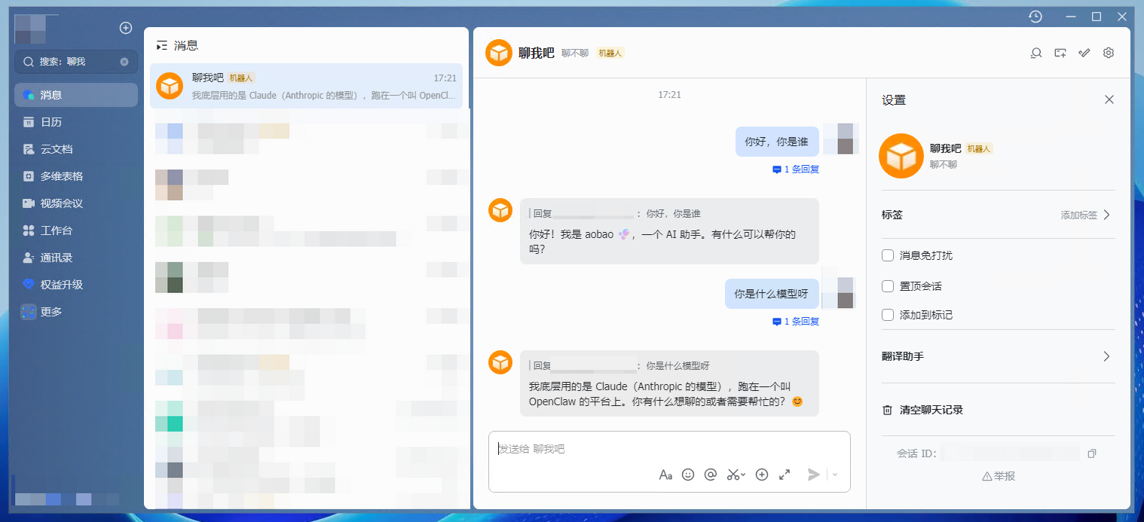The width and height of the screenshot is (1144, 522).
Task: Click the @ mention icon
Action: (x=710, y=475)
